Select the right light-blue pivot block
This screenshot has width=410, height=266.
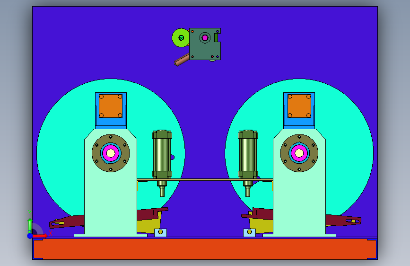(249, 232)
